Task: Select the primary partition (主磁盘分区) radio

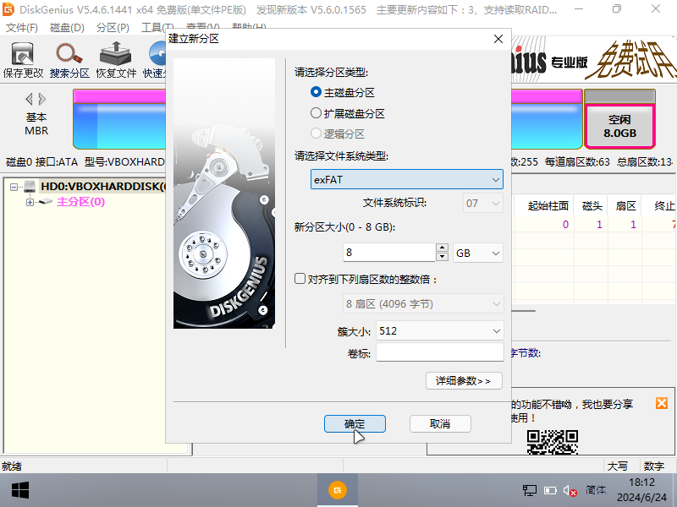Action: point(316,92)
